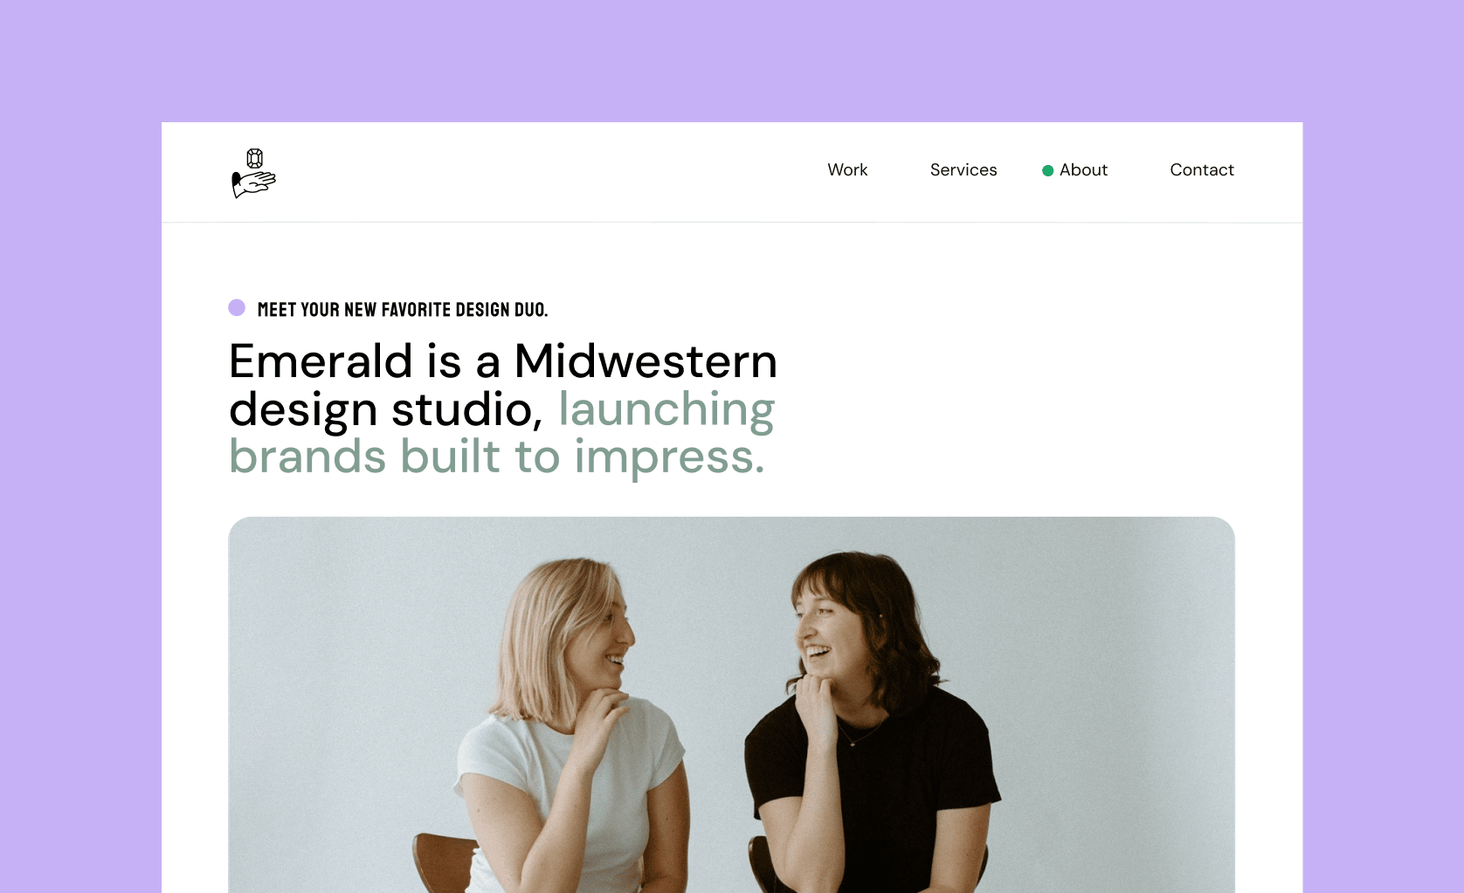Go to the About page
This screenshot has width=1464, height=893.
pyautogui.click(x=1083, y=170)
